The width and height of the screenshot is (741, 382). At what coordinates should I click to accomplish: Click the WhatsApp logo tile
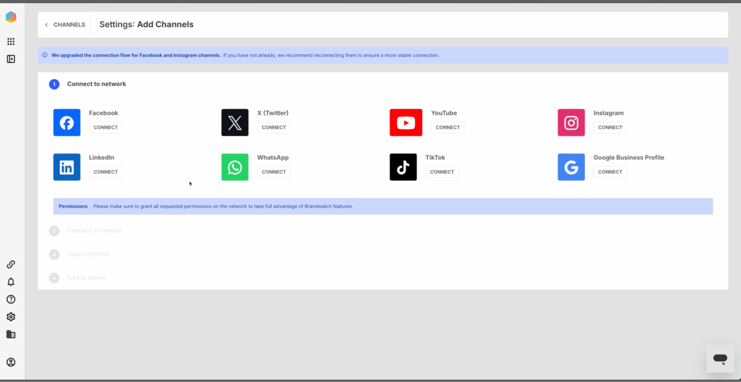click(x=235, y=167)
